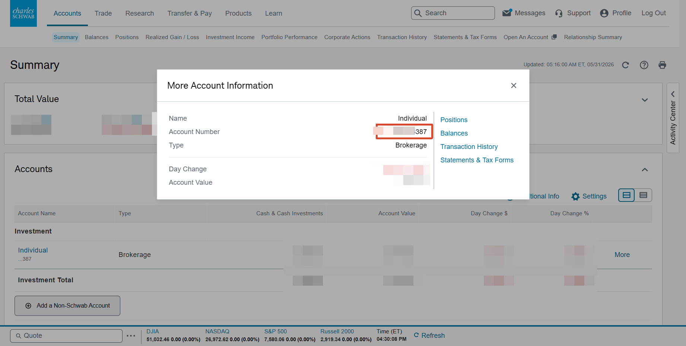Open the Transfer & Pay menu
The width and height of the screenshot is (686, 346).
(190, 13)
